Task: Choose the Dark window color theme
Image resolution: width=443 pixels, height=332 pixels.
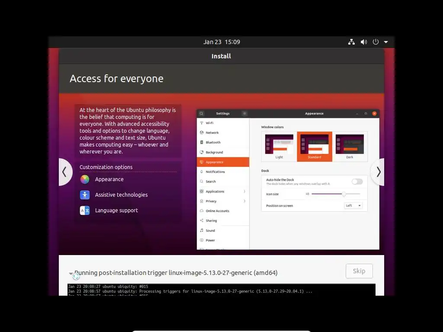Action: (350, 147)
